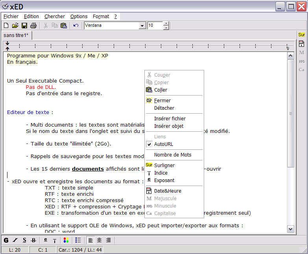Select Insérer objet in context menu
This screenshot has width=308, height=254.
174,126
